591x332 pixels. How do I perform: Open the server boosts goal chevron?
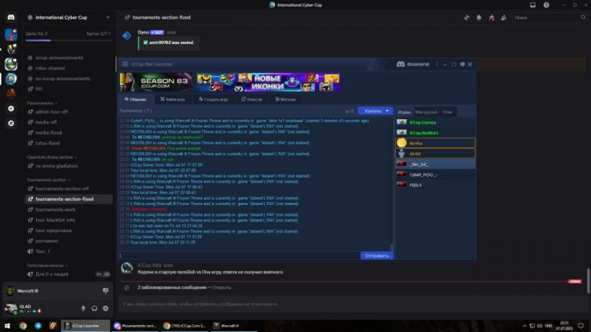coord(109,34)
